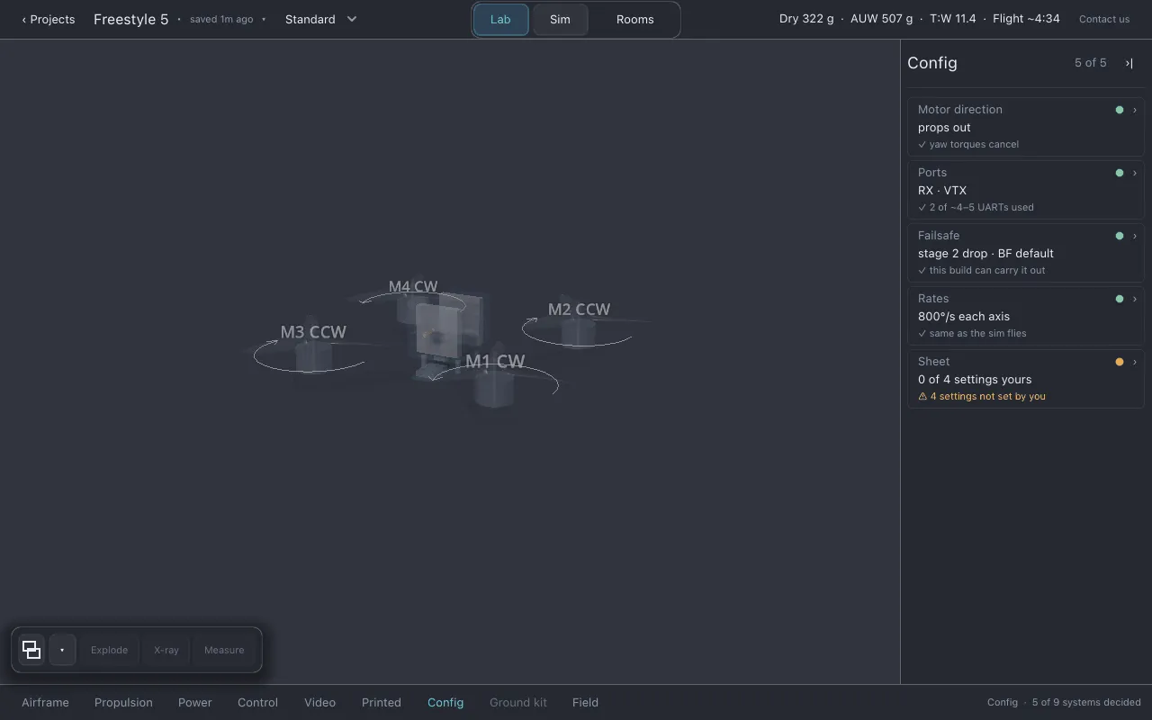
Task: Click the green status dot on Failsafe
Action: (x=1120, y=236)
